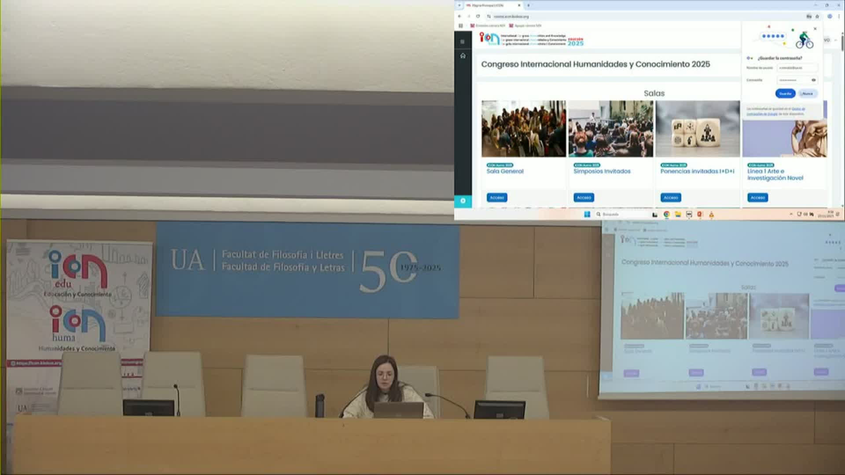Reload the page in the browser
845x475 pixels.
(478, 16)
